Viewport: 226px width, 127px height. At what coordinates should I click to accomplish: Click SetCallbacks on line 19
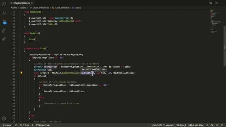pyautogui.click(x=66, y=21)
